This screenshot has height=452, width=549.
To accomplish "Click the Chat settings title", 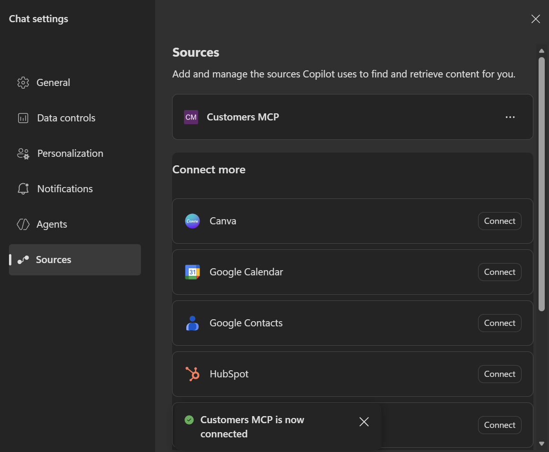I will (38, 19).
